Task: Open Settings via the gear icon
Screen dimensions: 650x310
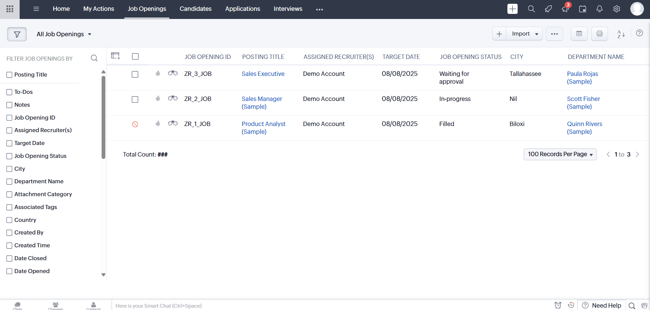Action: (x=616, y=9)
